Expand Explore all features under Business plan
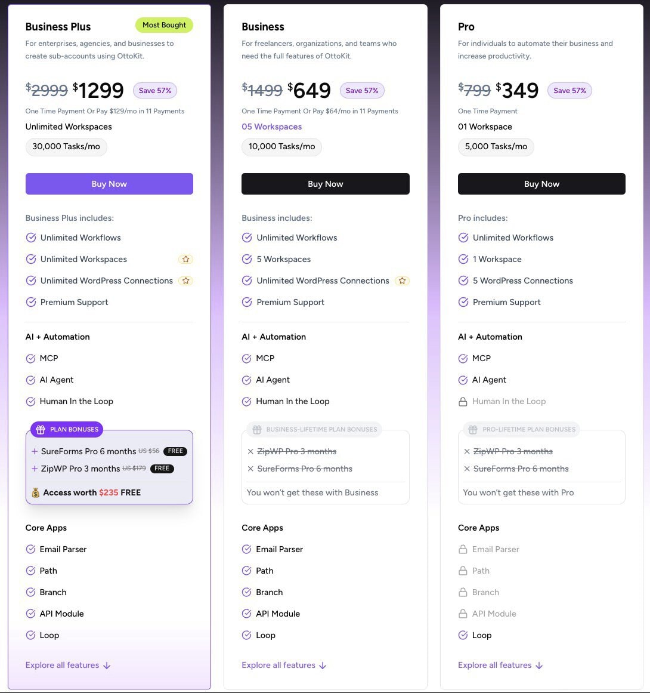 pos(284,665)
